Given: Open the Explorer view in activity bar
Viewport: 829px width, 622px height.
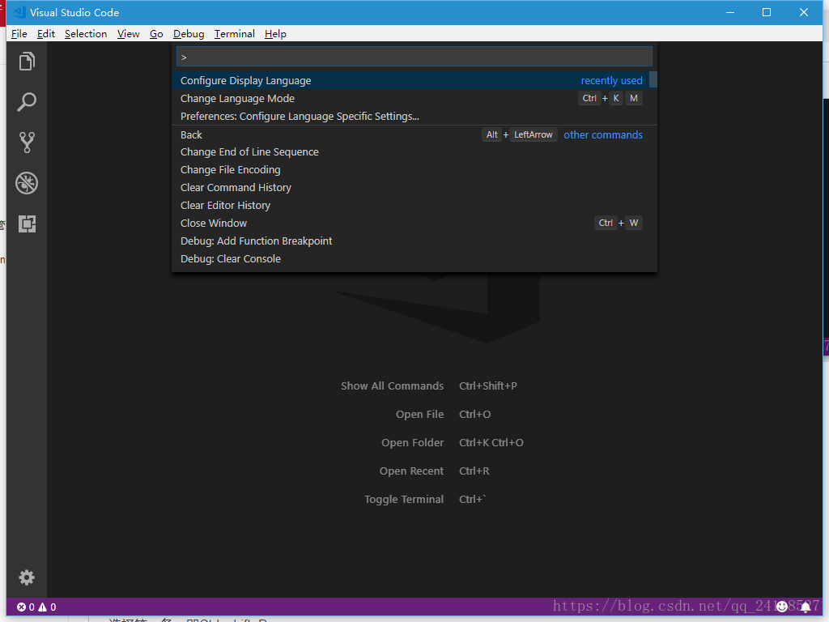Looking at the screenshot, I should [x=27, y=62].
